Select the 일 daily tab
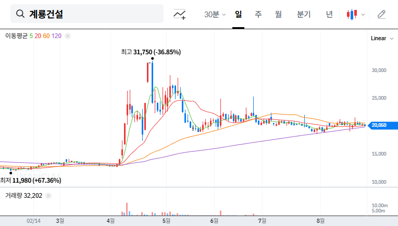This screenshot has height=226, width=398. [x=238, y=14]
